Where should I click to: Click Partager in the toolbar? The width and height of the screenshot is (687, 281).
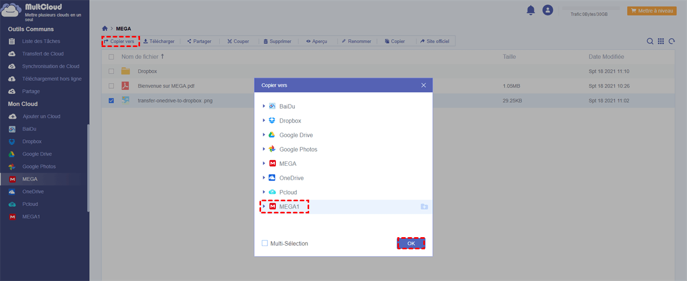pyautogui.click(x=199, y=41)
